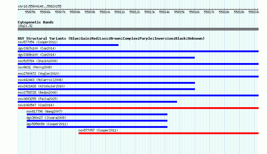Click the nsv577057 (Cooper2011) label
This screenshot has width=267, height=154.
(98, 130)
